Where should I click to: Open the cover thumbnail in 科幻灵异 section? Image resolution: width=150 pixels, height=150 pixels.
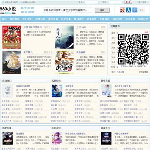pos(57,138)
